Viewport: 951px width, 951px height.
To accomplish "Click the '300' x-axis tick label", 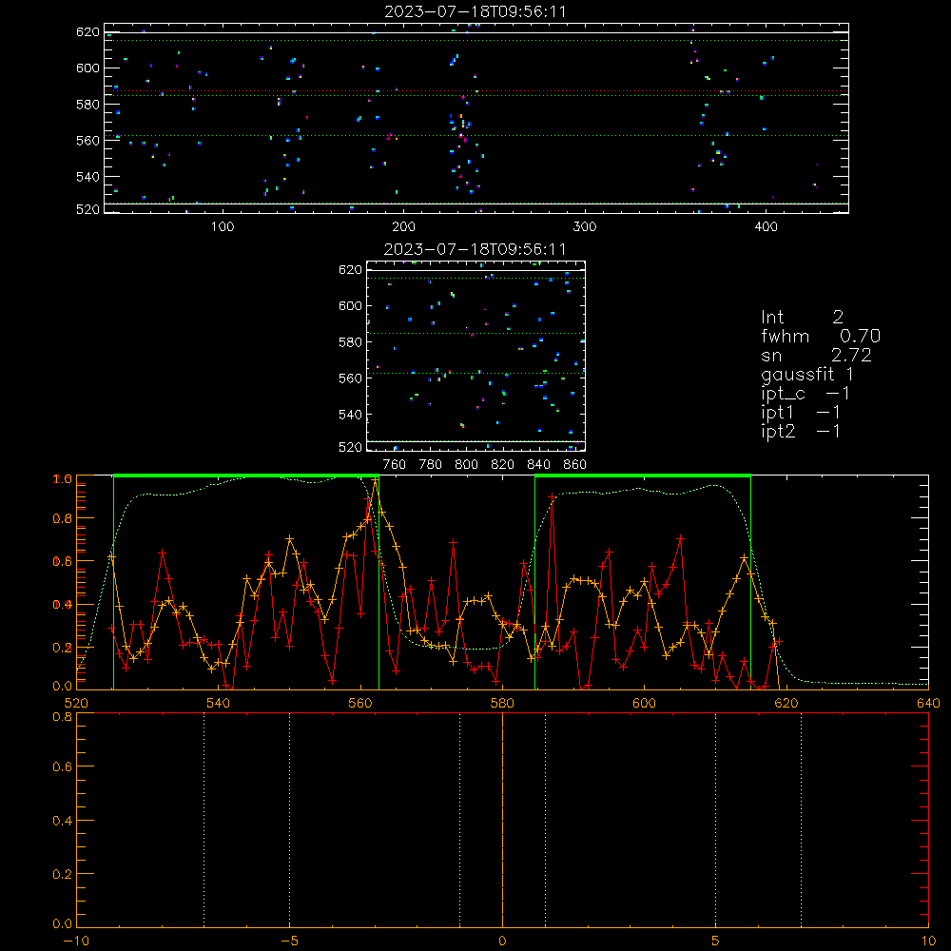I will click(585, 227).
